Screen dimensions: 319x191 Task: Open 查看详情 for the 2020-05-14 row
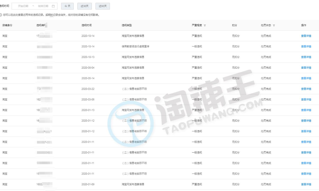click(x=306, y=78)
